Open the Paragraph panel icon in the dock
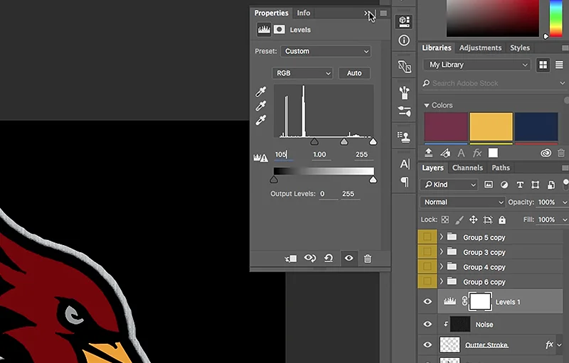The width and height of the screenshot is (569, 363). pos(405,182)
